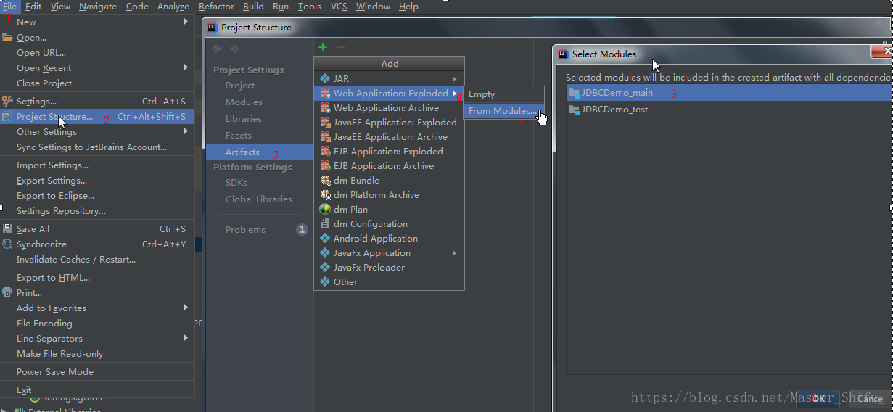893x412 pixels.
Task: Click the dm Bundle icon
Action: (325, 180)
